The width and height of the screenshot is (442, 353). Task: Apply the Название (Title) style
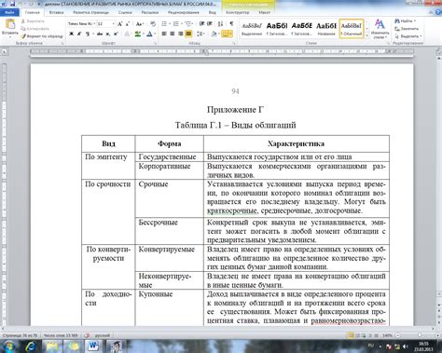(326, 29)
